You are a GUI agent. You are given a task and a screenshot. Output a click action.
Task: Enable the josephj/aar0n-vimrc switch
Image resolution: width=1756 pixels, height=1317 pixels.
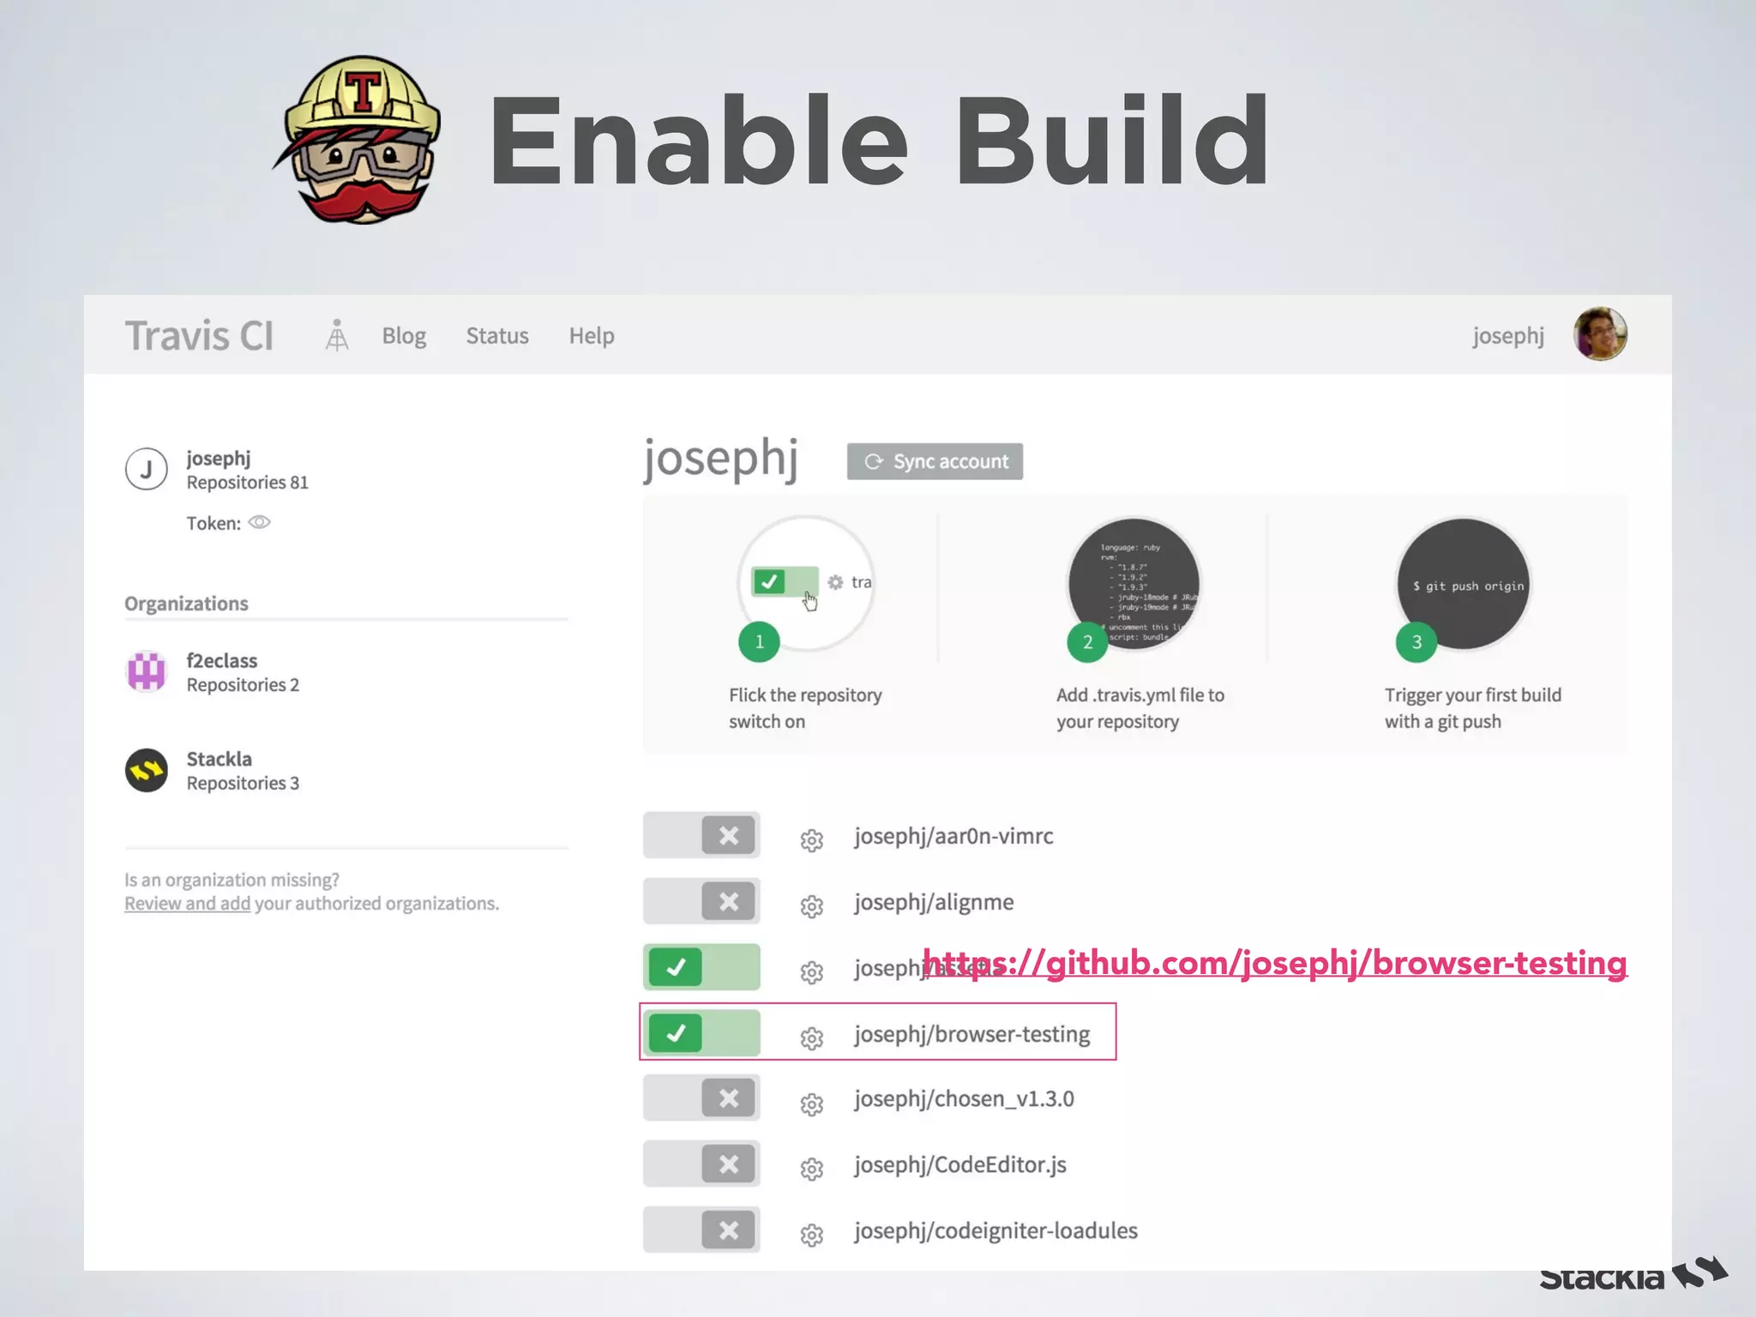pyautogui.click(x=701, y=835)
